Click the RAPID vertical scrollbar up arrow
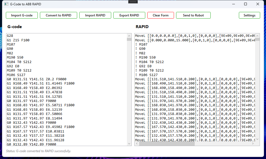The image size is (266, 159). (x=257, y=36)
